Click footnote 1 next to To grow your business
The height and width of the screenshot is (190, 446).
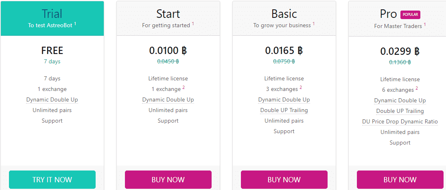click(314, 24)
